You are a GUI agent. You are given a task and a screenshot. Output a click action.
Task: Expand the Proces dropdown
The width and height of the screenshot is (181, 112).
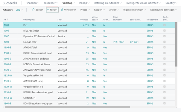click(85, 10)
